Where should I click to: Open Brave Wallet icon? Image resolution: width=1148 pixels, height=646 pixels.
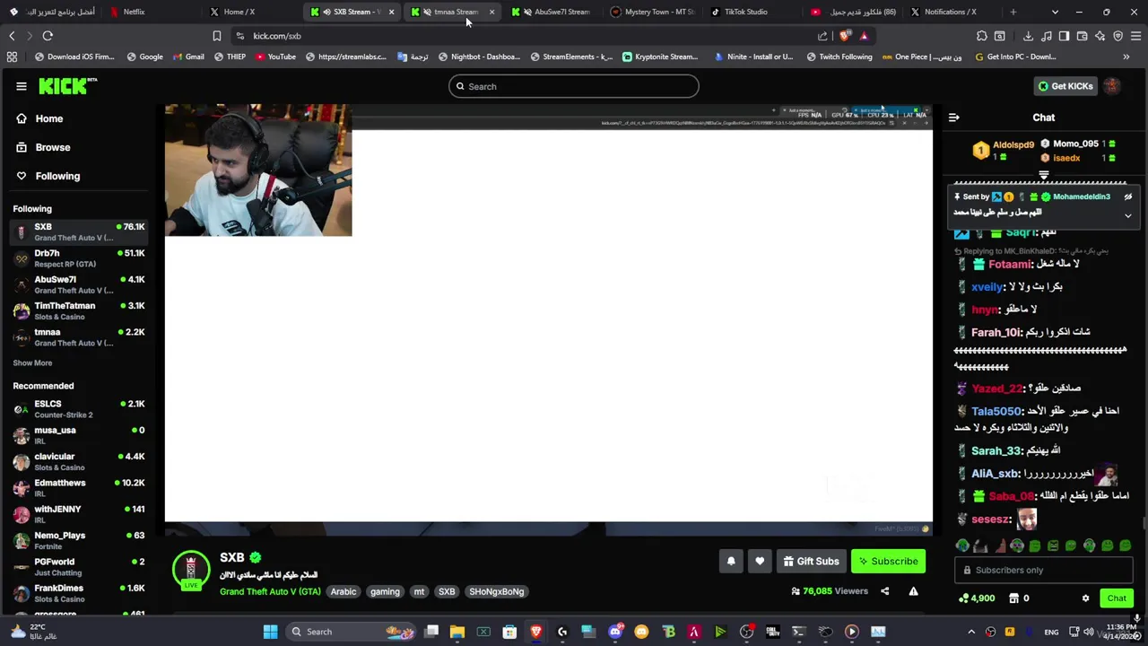point(1082,36)
